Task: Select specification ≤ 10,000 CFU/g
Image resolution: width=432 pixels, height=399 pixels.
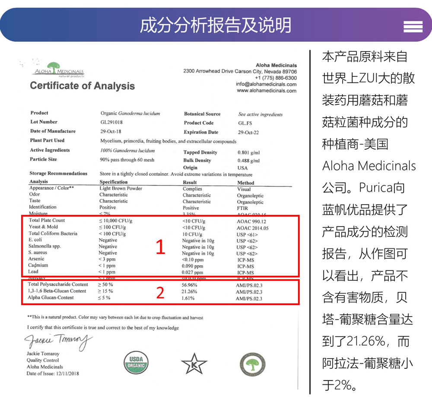Action: (x=116, y=221)
